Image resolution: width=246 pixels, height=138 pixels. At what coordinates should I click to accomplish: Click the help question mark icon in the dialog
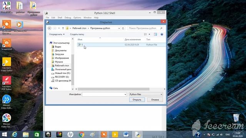click(162, 34)
